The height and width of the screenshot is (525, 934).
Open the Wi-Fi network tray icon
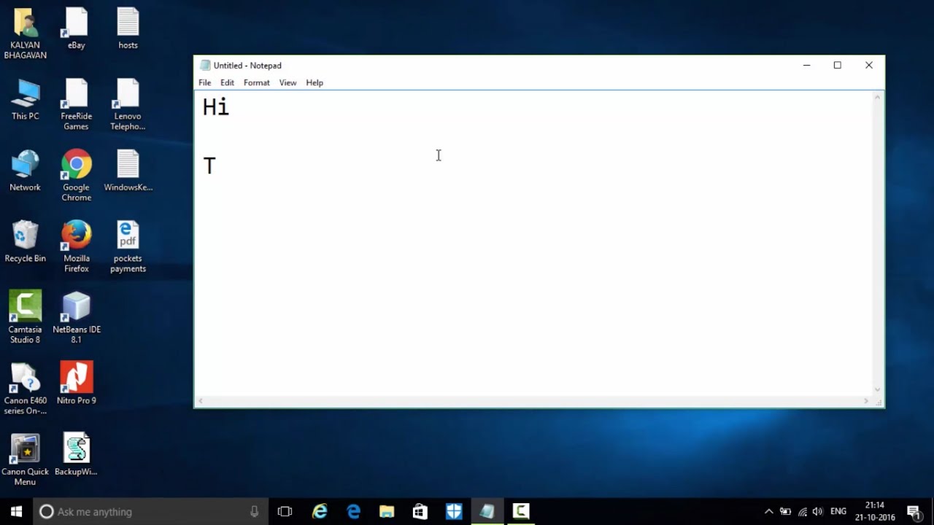[x=802, y=512]
